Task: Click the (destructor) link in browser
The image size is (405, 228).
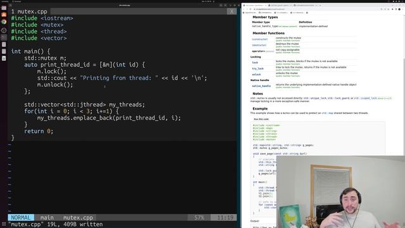Action: [x=259, y=45]
